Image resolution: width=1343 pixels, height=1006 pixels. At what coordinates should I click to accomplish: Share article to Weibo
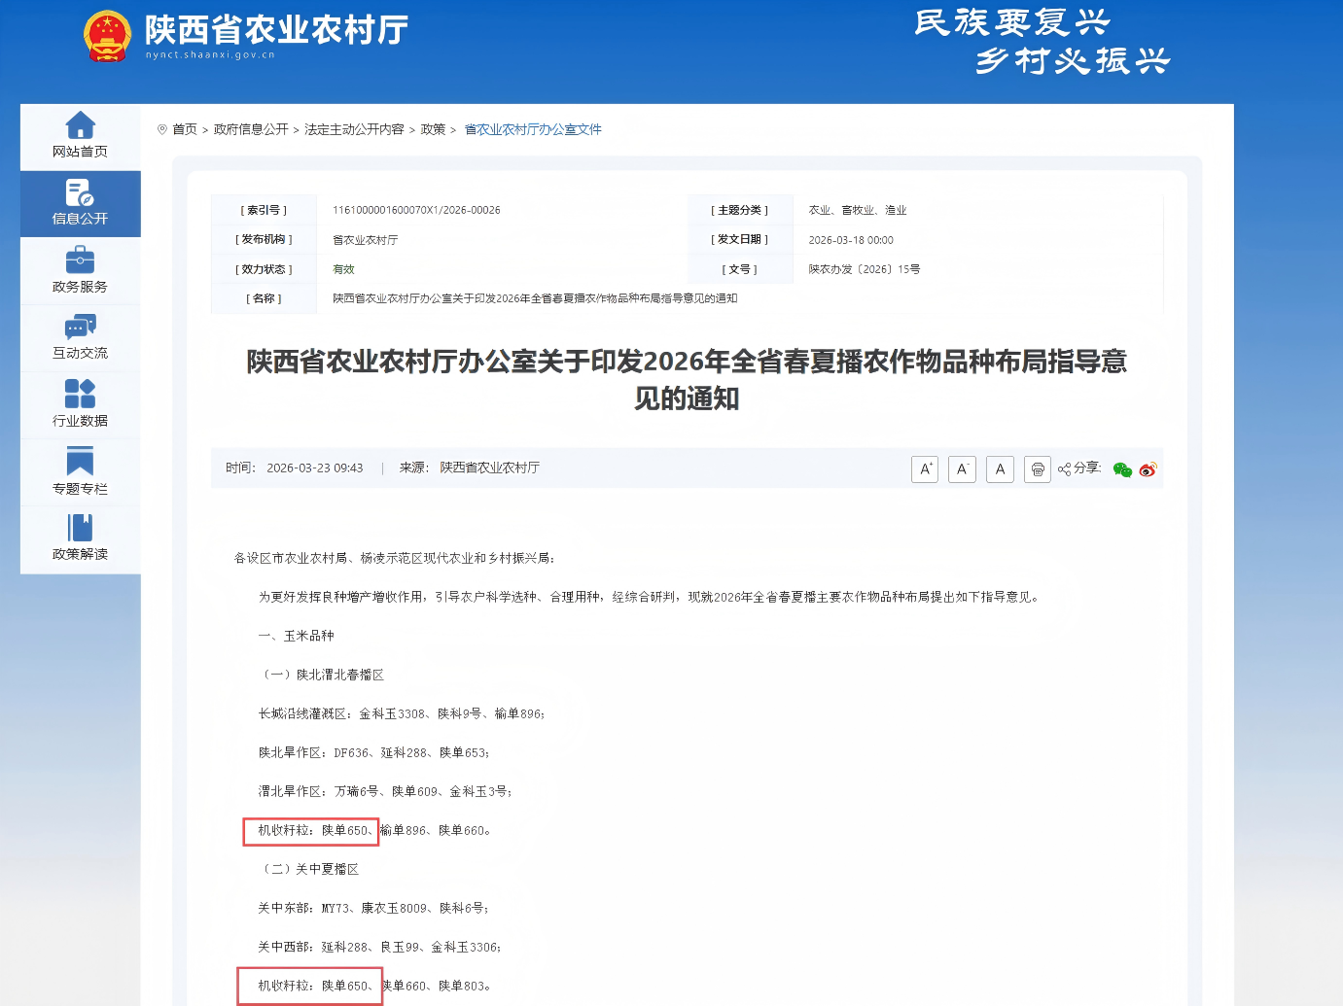pos(1148,470)
